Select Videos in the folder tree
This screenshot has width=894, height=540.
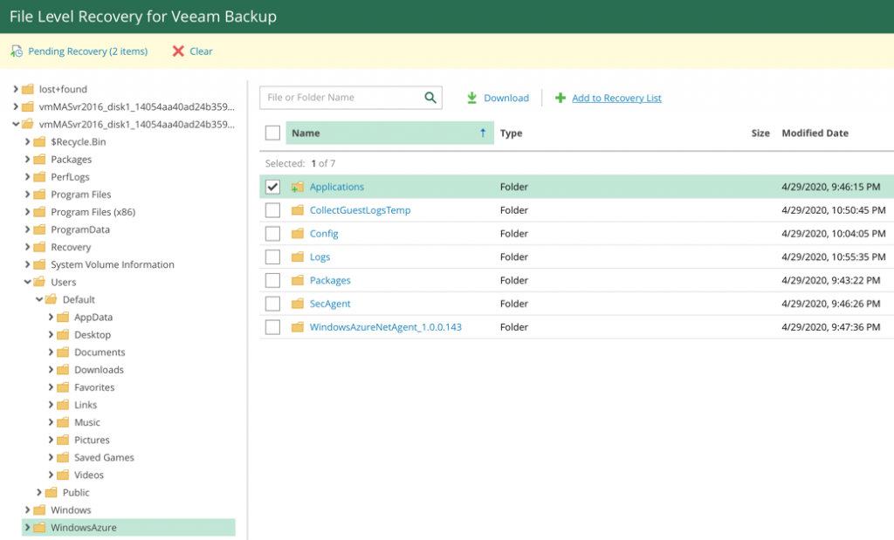(89, 475)
